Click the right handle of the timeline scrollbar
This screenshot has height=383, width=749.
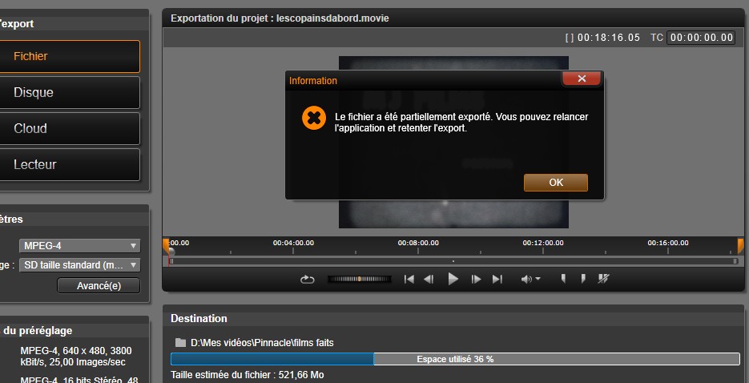tap(735, 261)
